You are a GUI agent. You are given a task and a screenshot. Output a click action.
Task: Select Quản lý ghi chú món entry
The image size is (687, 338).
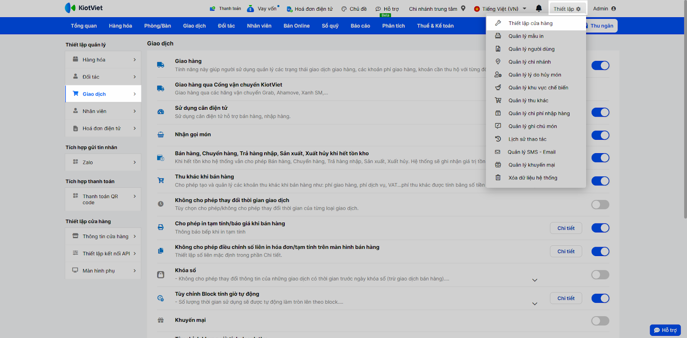coord(536,126)
